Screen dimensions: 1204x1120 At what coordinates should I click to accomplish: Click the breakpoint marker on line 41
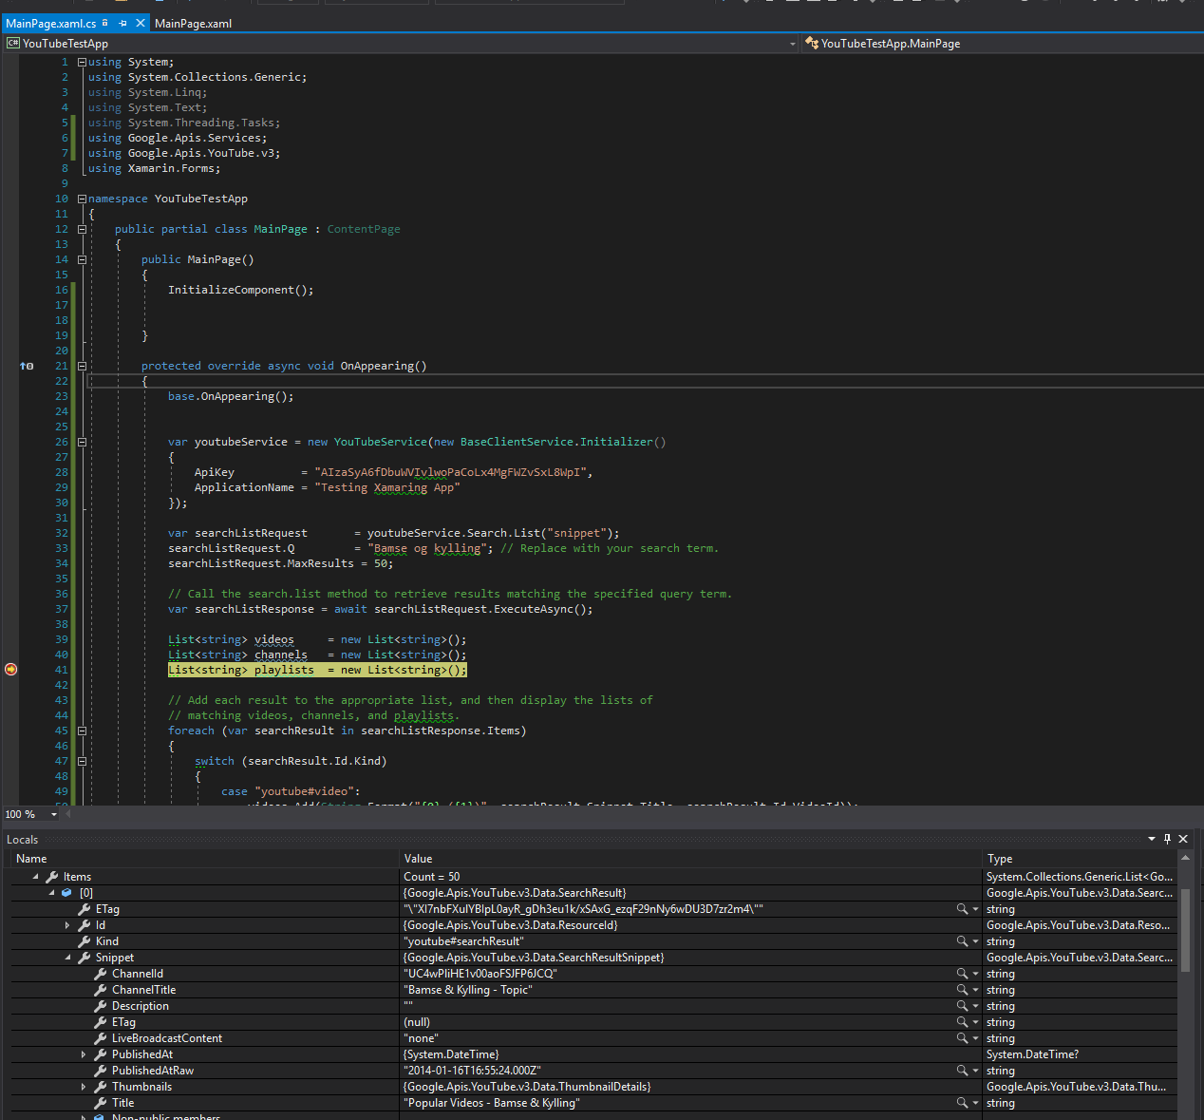coord(10,670)
